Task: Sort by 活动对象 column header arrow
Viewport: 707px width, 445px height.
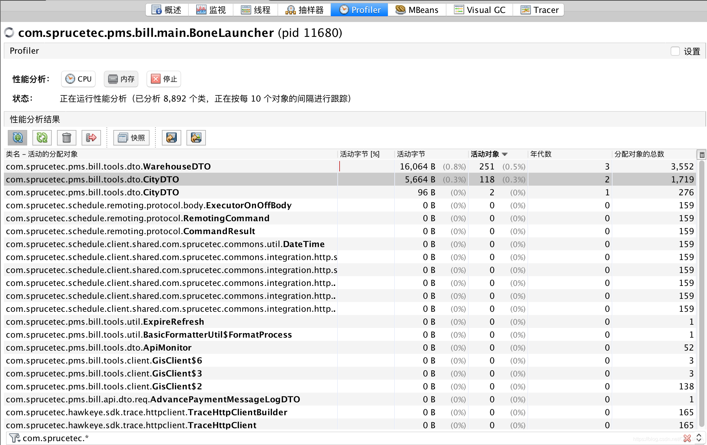Action: [504, 154]
